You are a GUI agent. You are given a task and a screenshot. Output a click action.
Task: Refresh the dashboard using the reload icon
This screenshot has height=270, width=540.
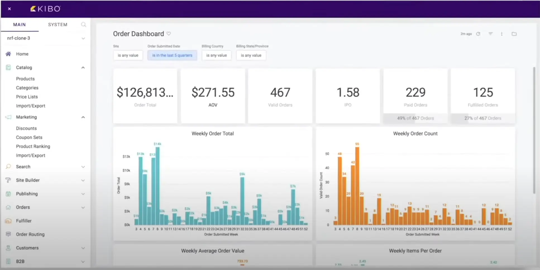[x=478, y=34]
